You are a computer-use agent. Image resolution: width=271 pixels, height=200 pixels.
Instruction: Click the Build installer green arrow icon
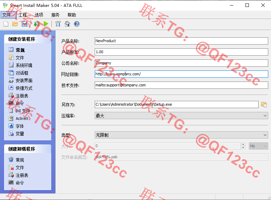coord(37,24)
